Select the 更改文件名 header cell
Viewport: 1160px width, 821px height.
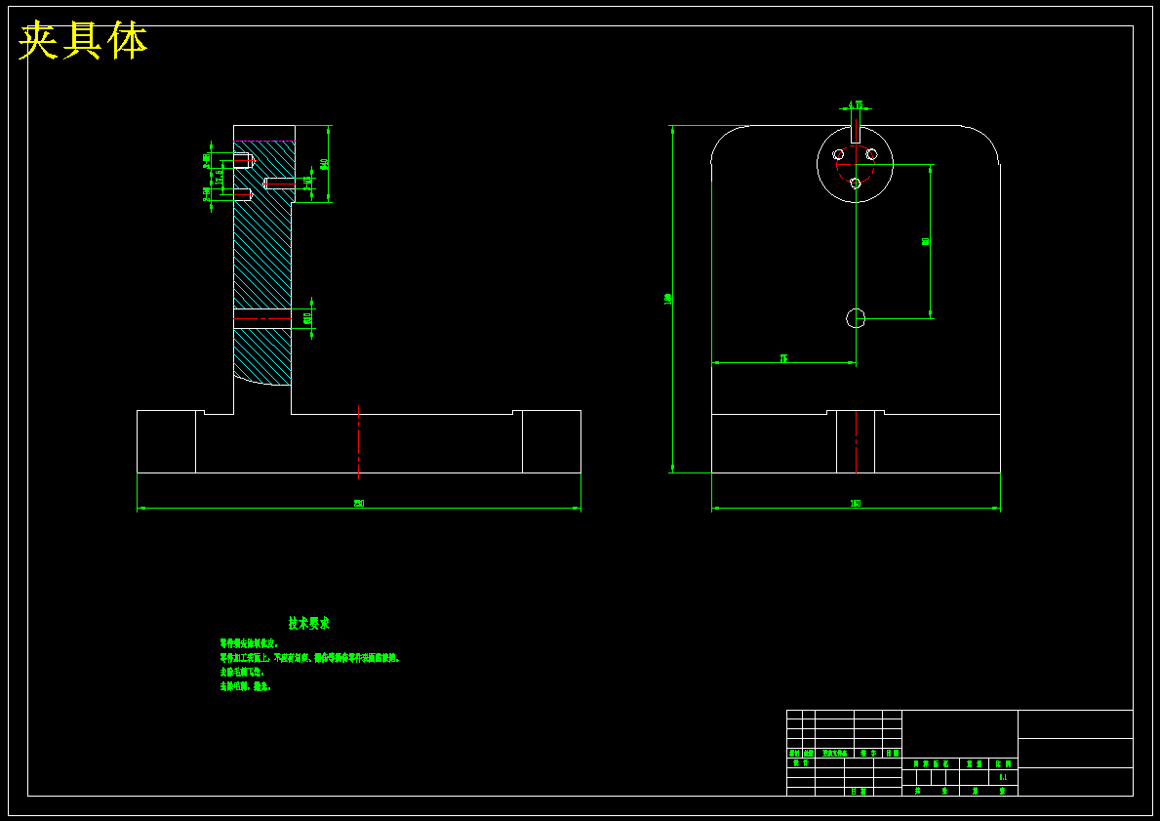point(834,753)
